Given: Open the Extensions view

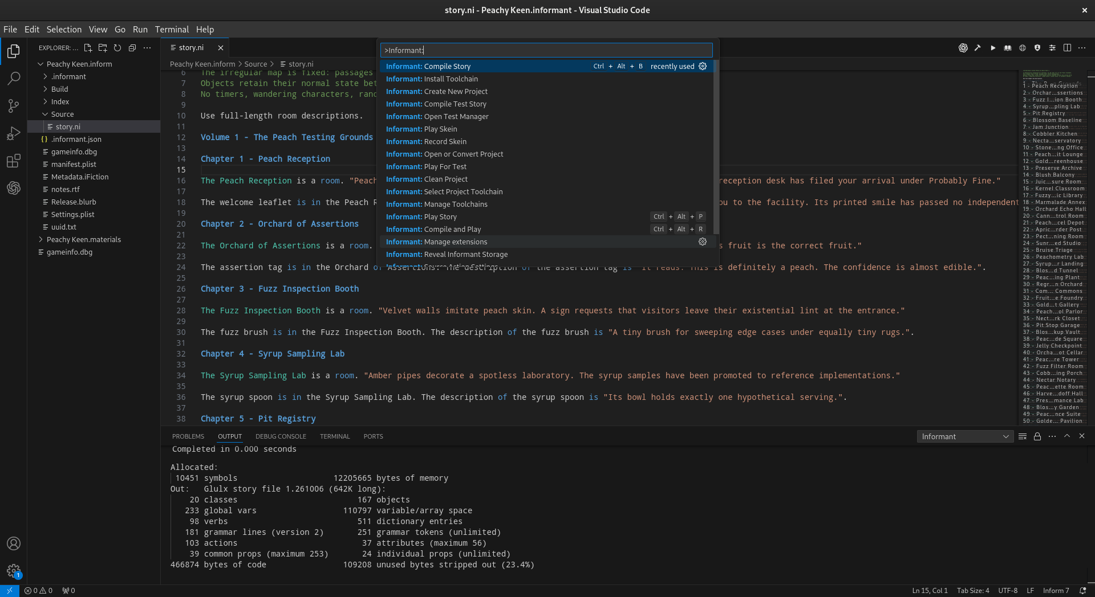Looking at the screenshot, I should (x=14, y=161).
